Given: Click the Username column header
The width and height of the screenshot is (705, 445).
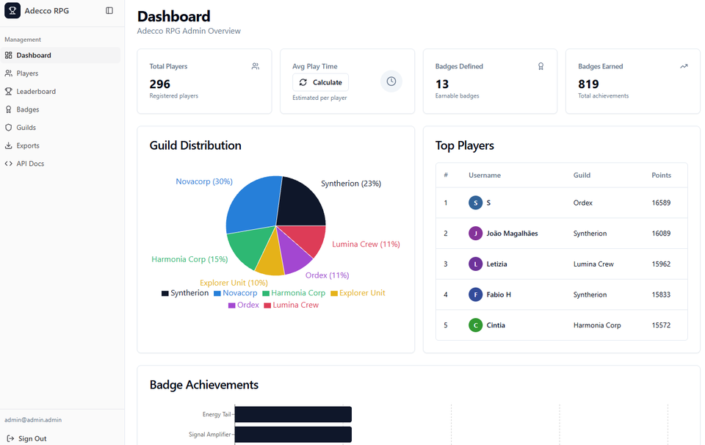Looking at the screenshot, I should (x=485, y=176).
